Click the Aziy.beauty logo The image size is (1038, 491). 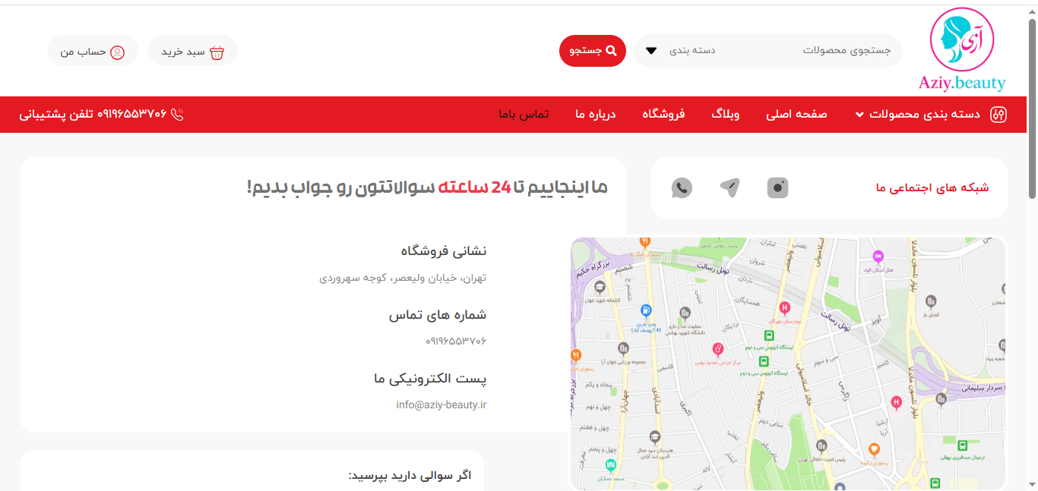(961, 50)
